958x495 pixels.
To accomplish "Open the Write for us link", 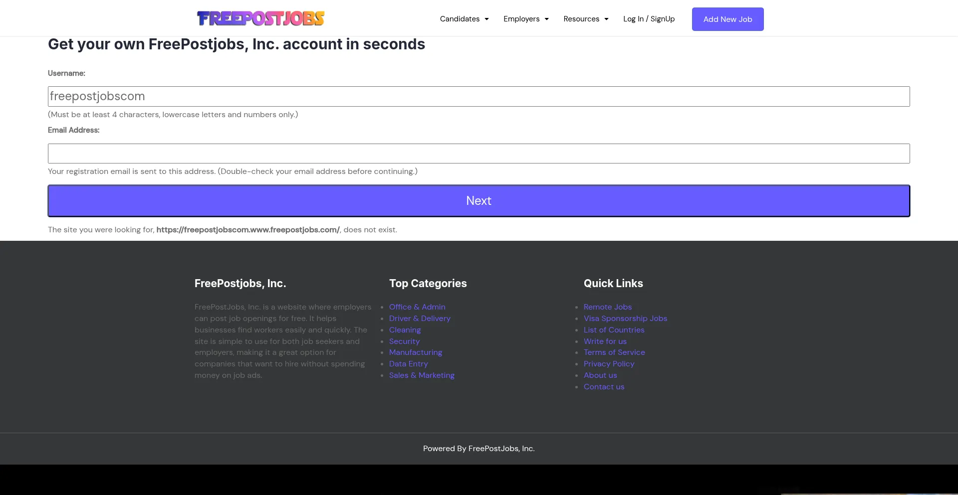I will point(605,341).
